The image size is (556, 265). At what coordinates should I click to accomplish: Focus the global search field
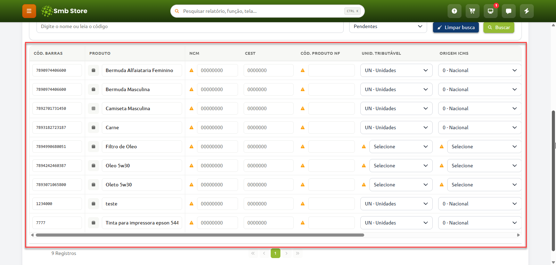(x=267, y=11)
